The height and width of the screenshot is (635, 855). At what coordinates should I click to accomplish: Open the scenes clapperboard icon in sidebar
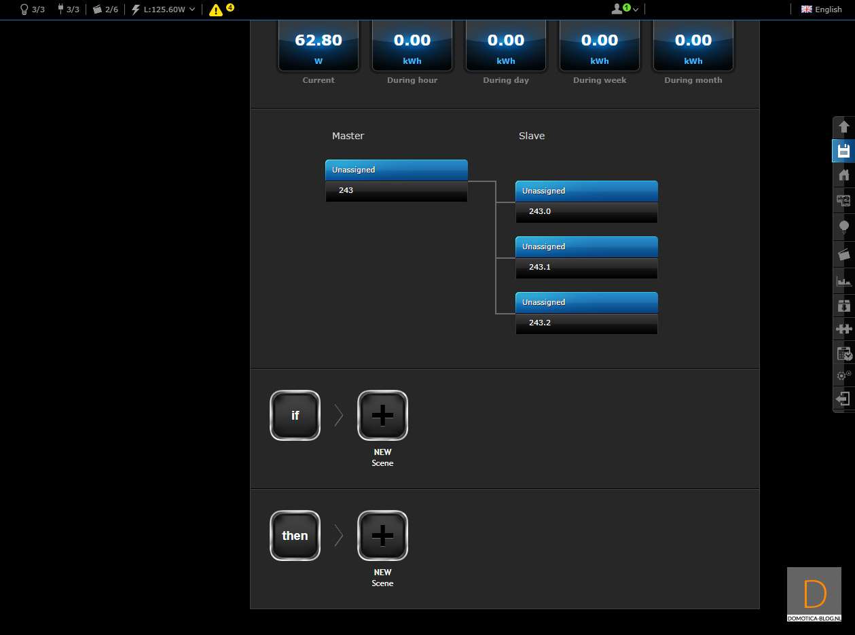843,254
